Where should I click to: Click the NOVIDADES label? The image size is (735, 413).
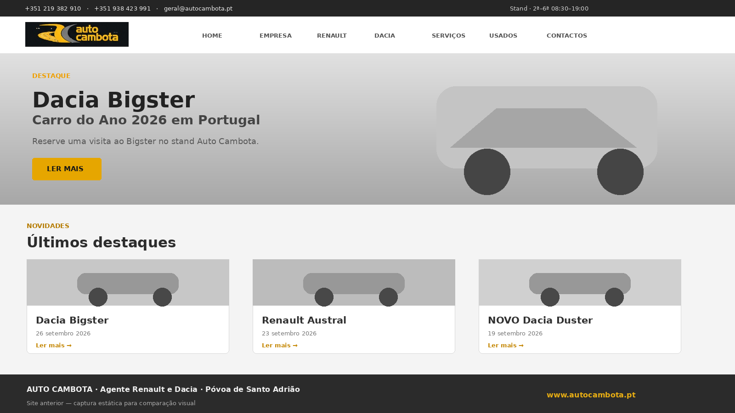(48, 226)
